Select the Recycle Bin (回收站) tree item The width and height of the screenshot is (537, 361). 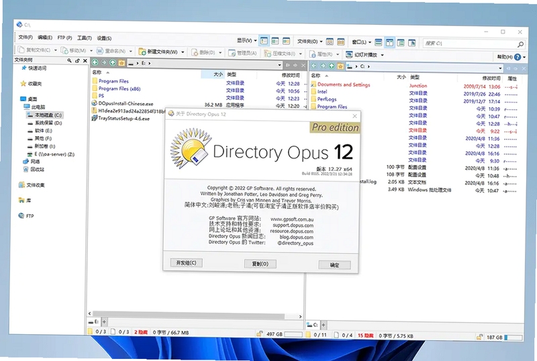(34, 169)
